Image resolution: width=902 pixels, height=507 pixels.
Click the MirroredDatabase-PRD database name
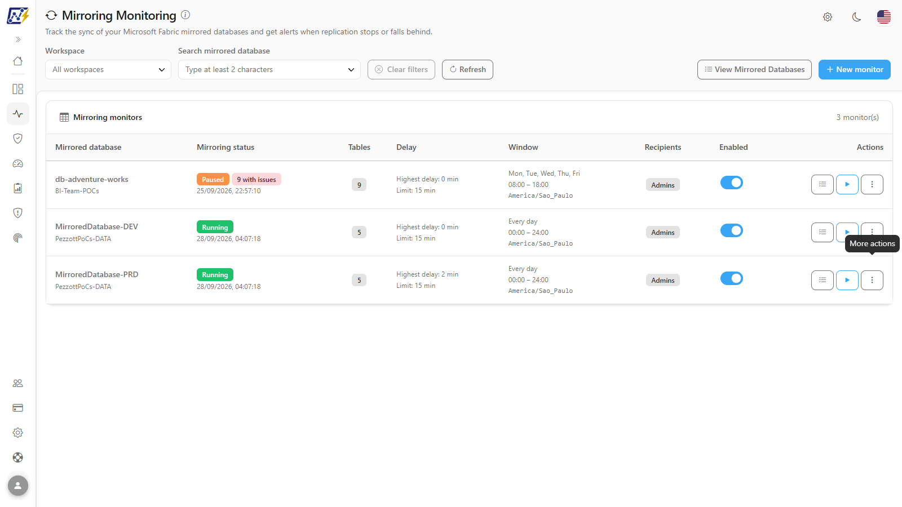point(97,274)
